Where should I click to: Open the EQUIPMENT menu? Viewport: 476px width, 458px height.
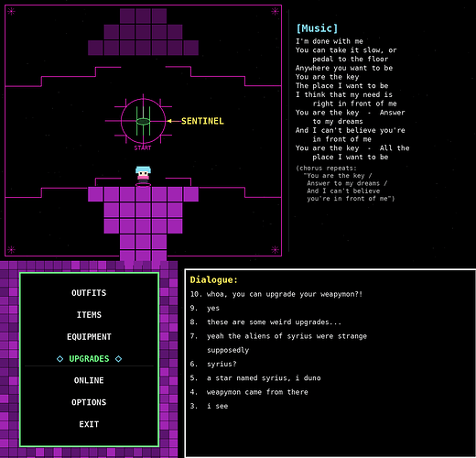(89, 337)
